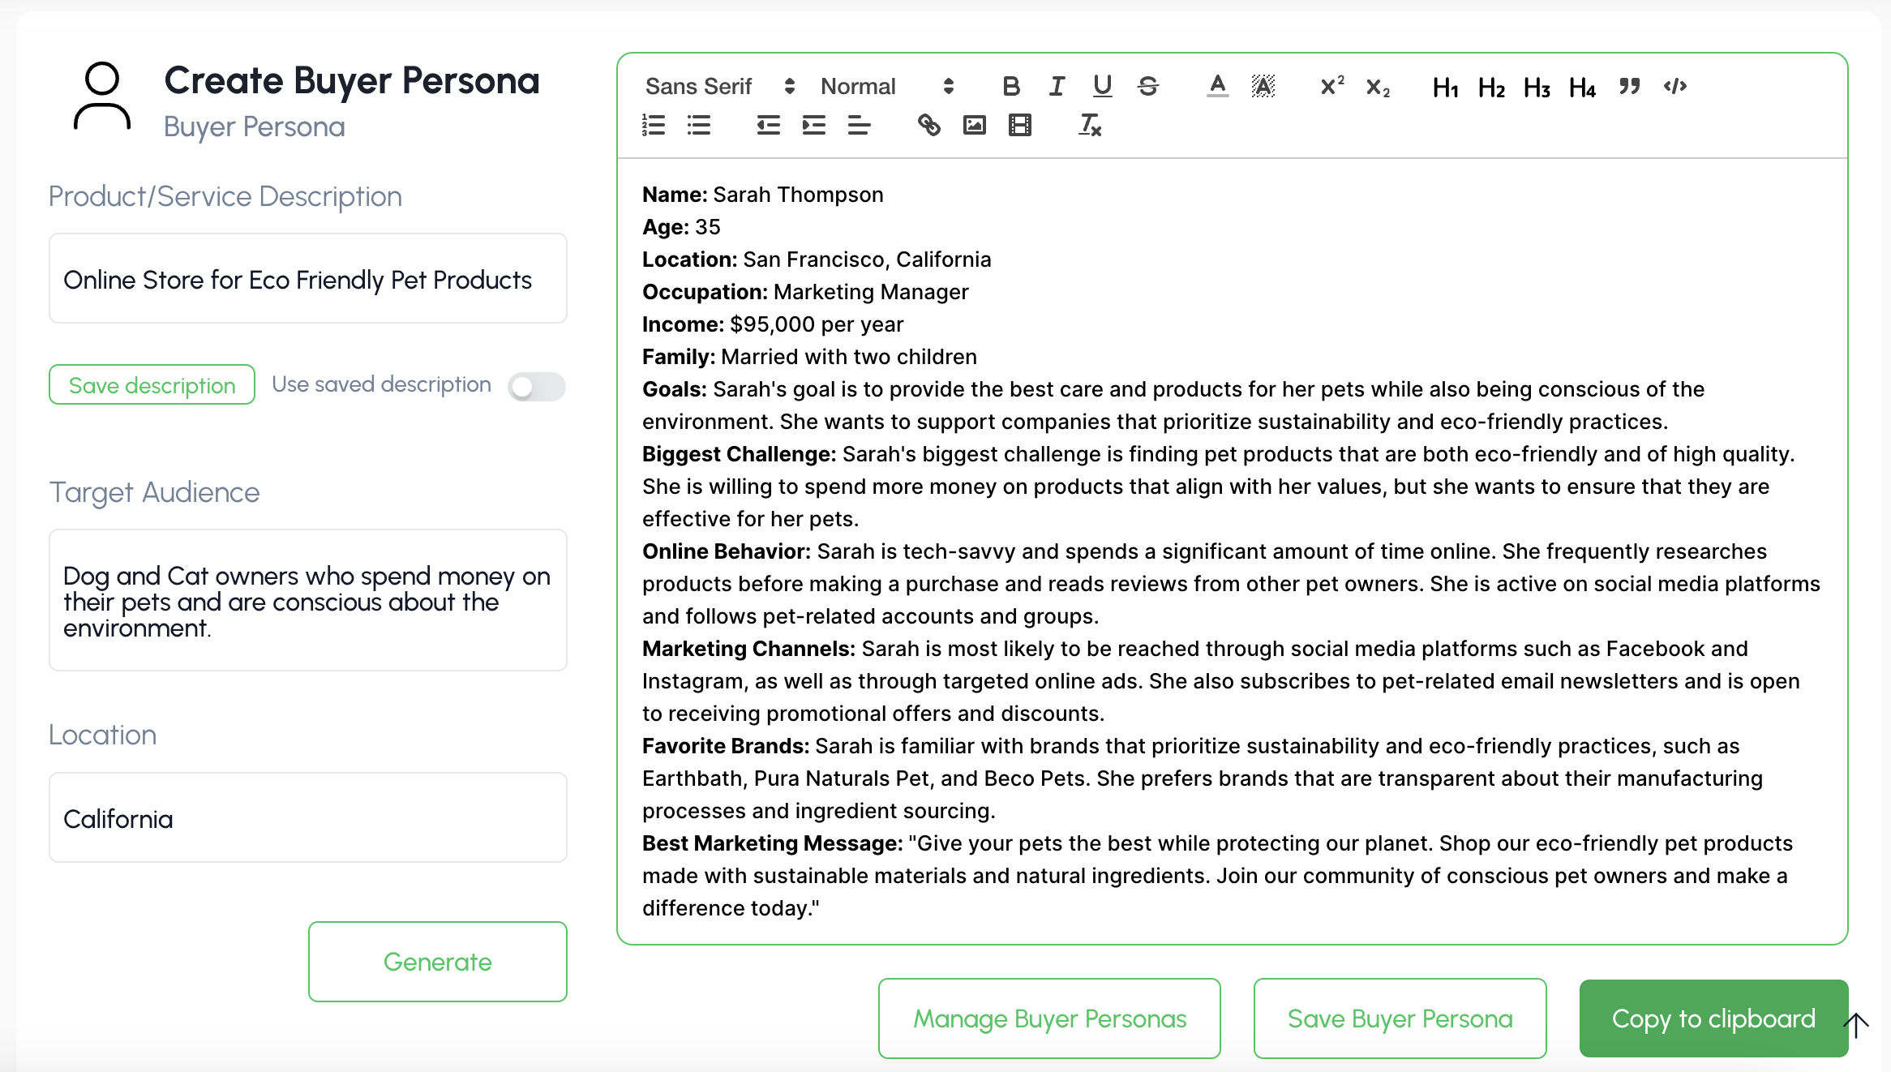Insert a link with the link icon

tap(928, 125)
